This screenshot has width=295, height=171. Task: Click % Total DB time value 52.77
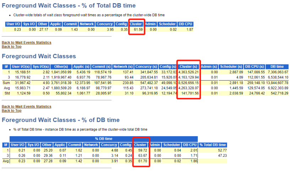(x=222, y=150)
